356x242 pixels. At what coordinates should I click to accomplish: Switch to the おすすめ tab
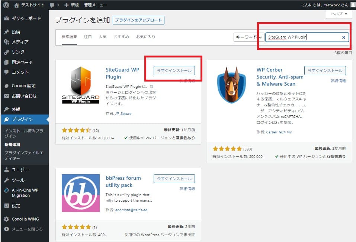pos(121,37)
